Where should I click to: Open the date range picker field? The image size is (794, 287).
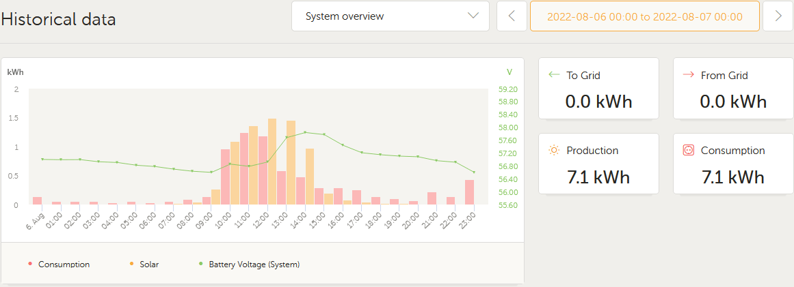pyautogui.click(x=644, y=16)
